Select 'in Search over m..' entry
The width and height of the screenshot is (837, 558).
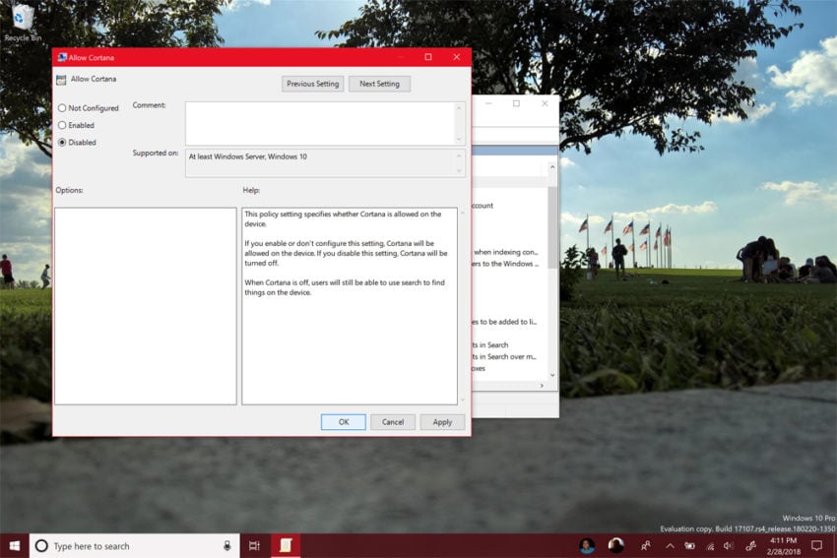point(504,356)
